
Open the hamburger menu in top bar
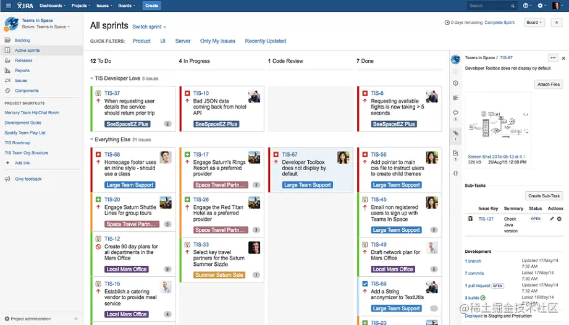[9, 6]
